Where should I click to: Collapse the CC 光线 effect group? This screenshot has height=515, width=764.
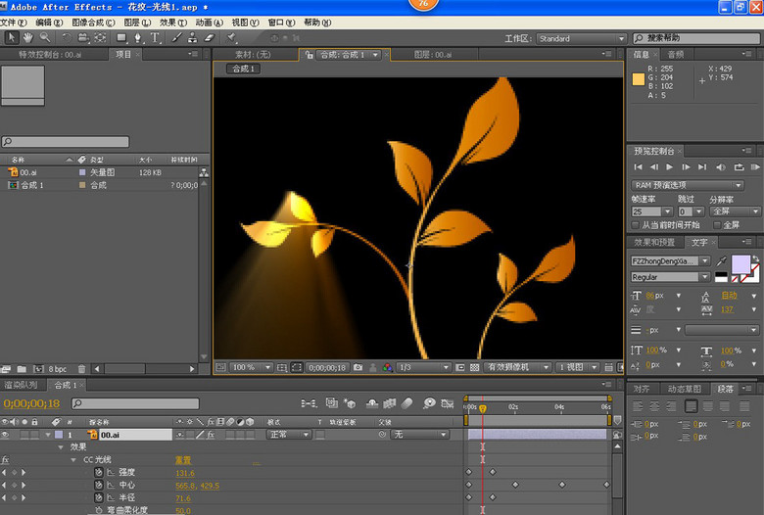point(73,459)
